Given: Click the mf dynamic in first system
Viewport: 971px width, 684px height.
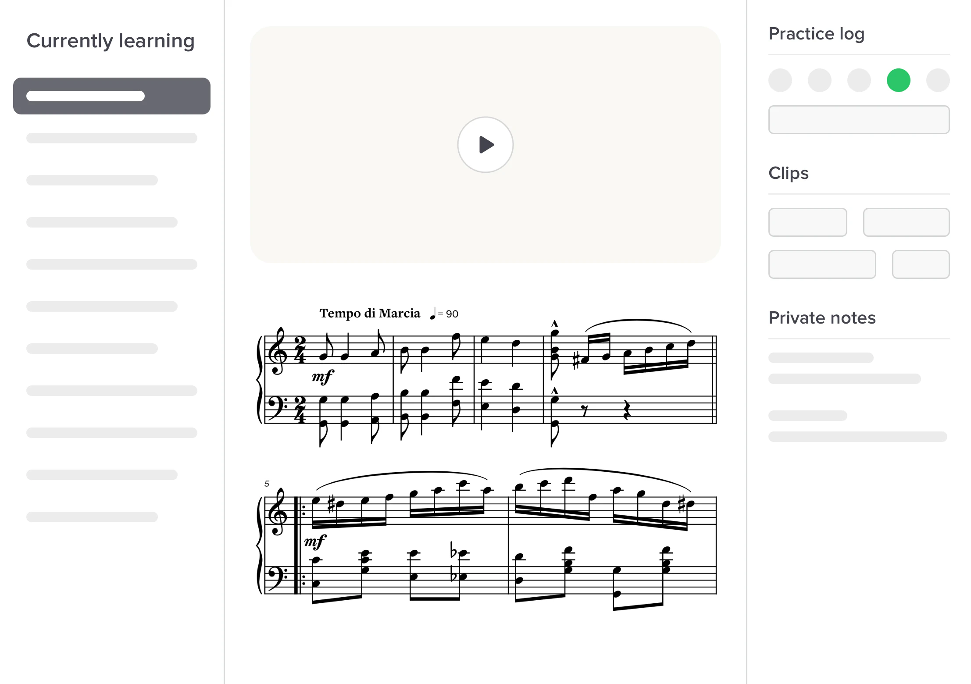Looking at the screenshot, I should pyautogui.click(x=322, y=377).
